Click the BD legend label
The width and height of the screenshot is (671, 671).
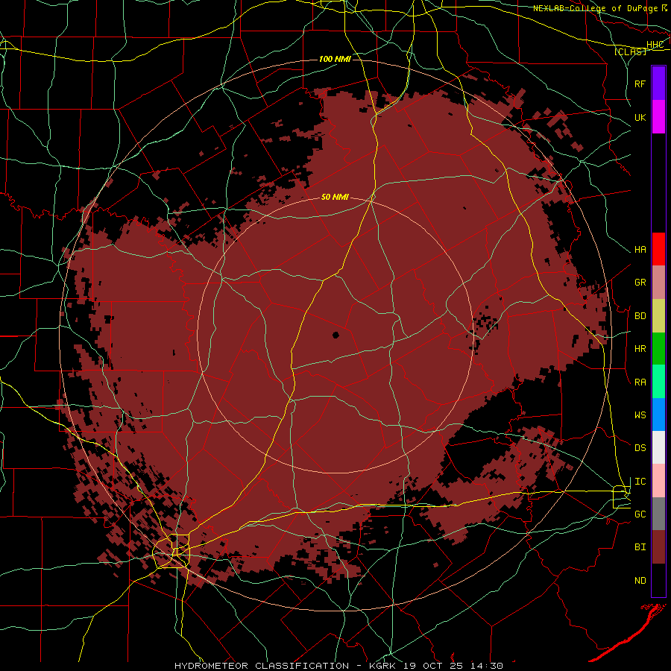(640, 316)
